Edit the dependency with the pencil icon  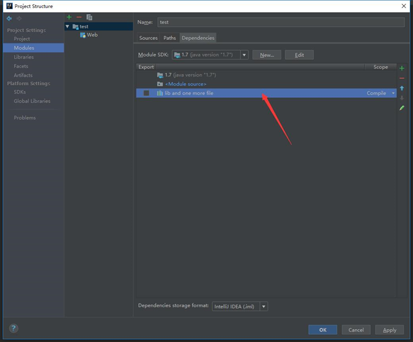tap(402, 108)
